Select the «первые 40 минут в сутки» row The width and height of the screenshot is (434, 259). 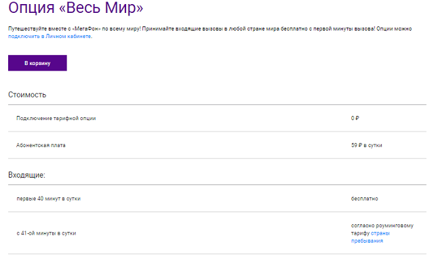point(217,199)
